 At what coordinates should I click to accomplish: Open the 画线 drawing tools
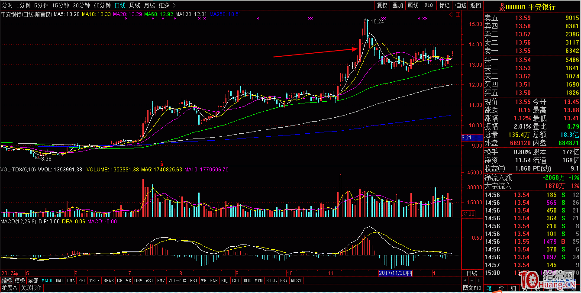pos(413,5)
